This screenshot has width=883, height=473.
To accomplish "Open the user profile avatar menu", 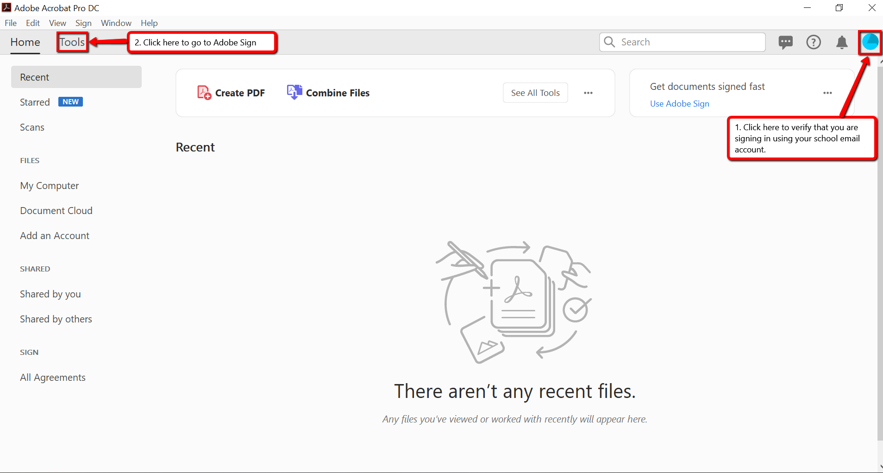I will tap(870, 42).
